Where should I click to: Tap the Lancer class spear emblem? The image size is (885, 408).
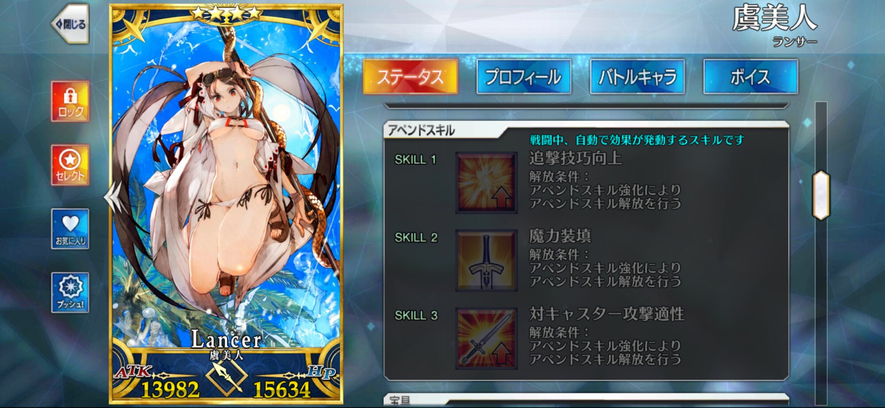(x=227, y=377)
